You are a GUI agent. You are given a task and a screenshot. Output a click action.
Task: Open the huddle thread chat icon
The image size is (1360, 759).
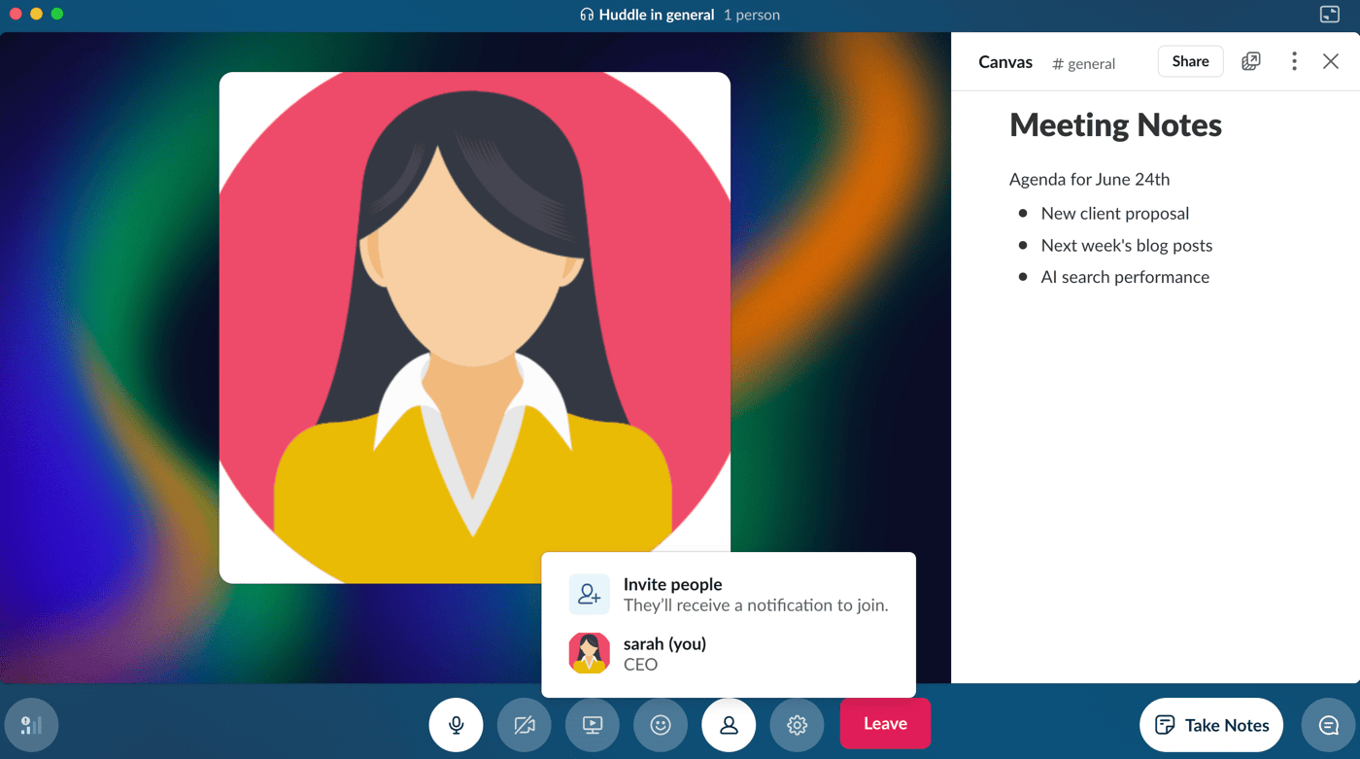[x=1328, y=725]
